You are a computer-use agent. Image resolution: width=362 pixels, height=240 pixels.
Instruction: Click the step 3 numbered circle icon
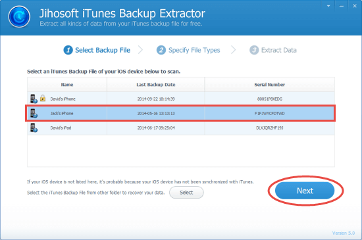254,50
